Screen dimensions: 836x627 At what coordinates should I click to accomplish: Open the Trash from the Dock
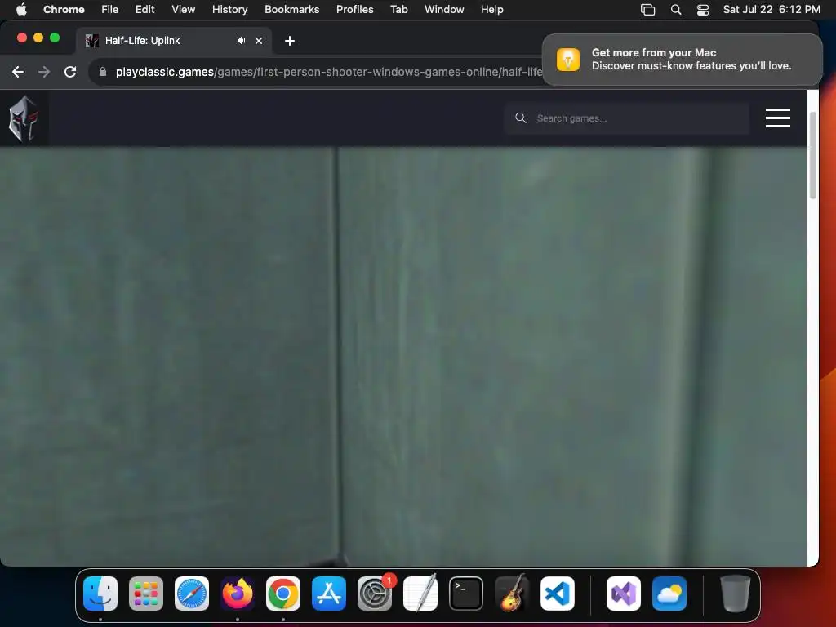coord(736,594)
